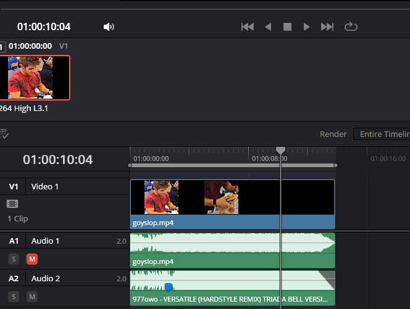This screenshot has width=410, height=309.
Task: Toggle loop playback
Action: click(x=351, y=27)
